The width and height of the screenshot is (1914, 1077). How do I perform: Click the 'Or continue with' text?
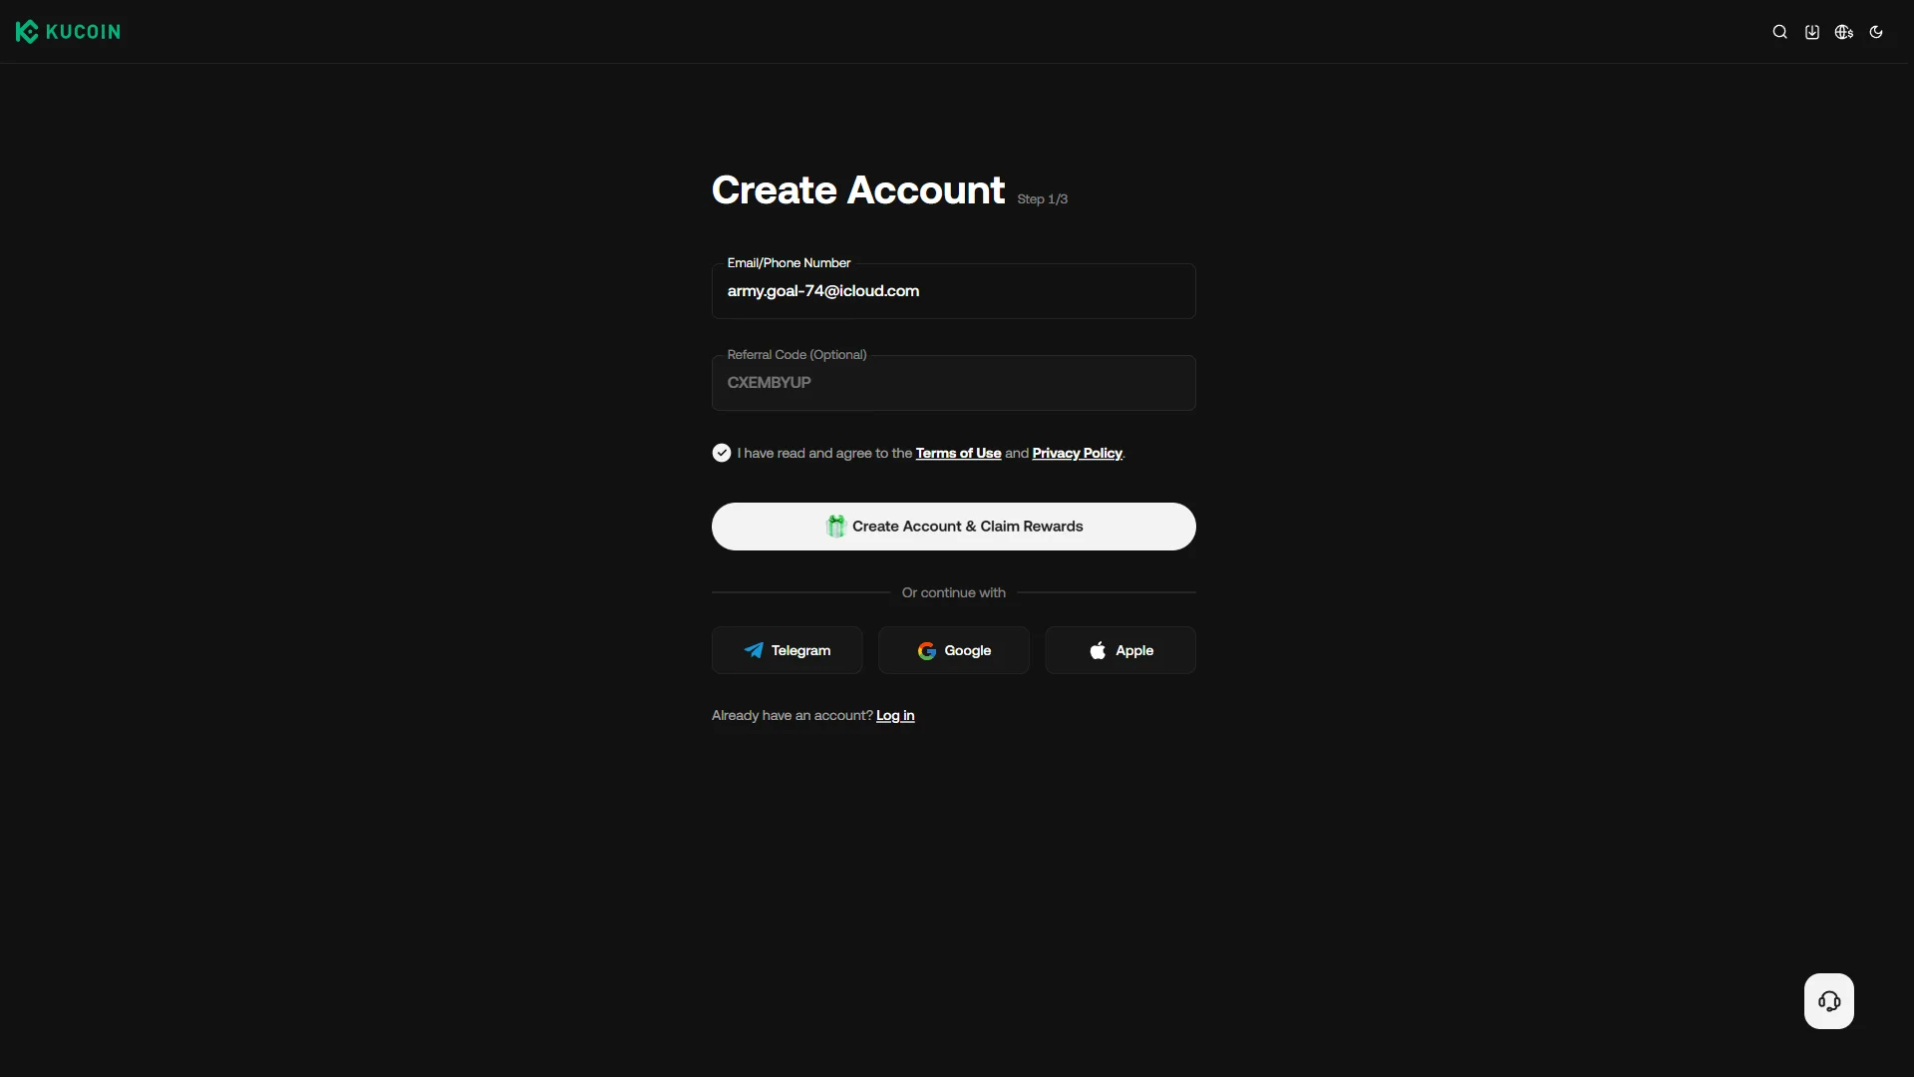coord(953,592)
